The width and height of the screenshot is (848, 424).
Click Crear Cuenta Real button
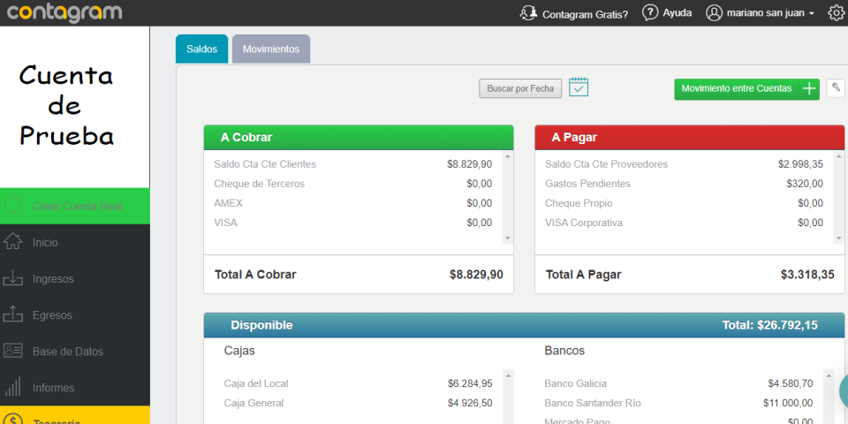tap(75, 206)
